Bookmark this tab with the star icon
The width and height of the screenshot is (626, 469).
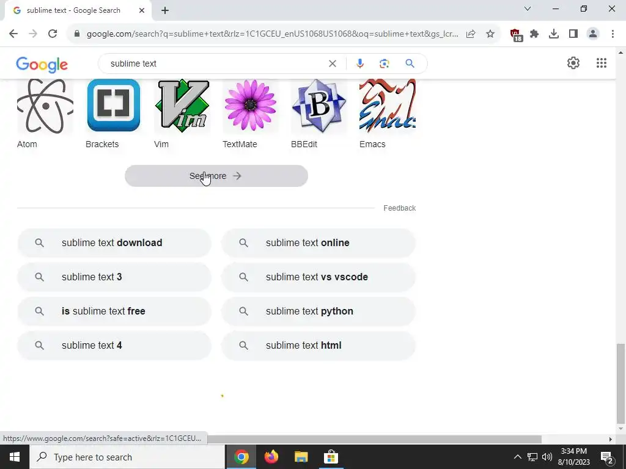[x=490, y=34]
